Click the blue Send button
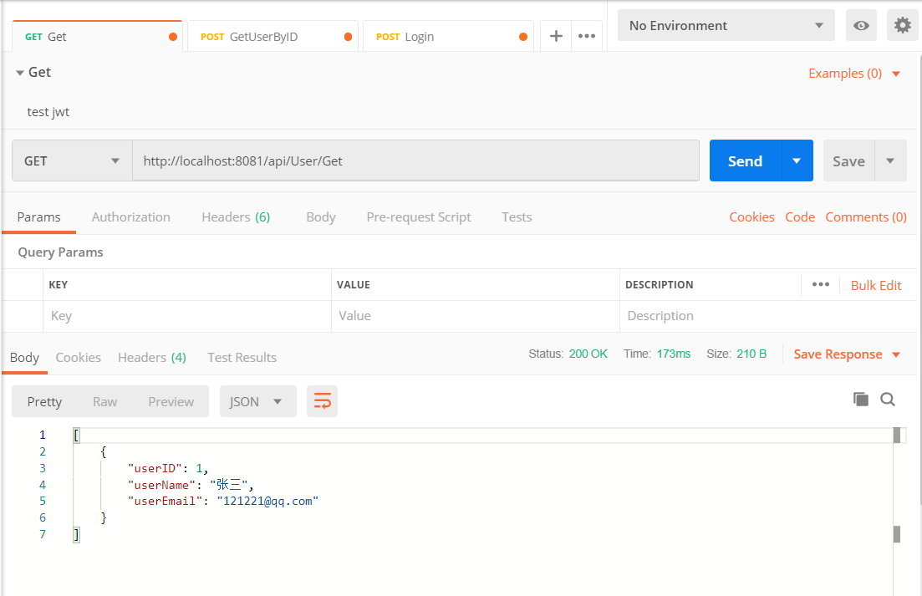Viewport: 922px width, 596px height. (746, 160)
